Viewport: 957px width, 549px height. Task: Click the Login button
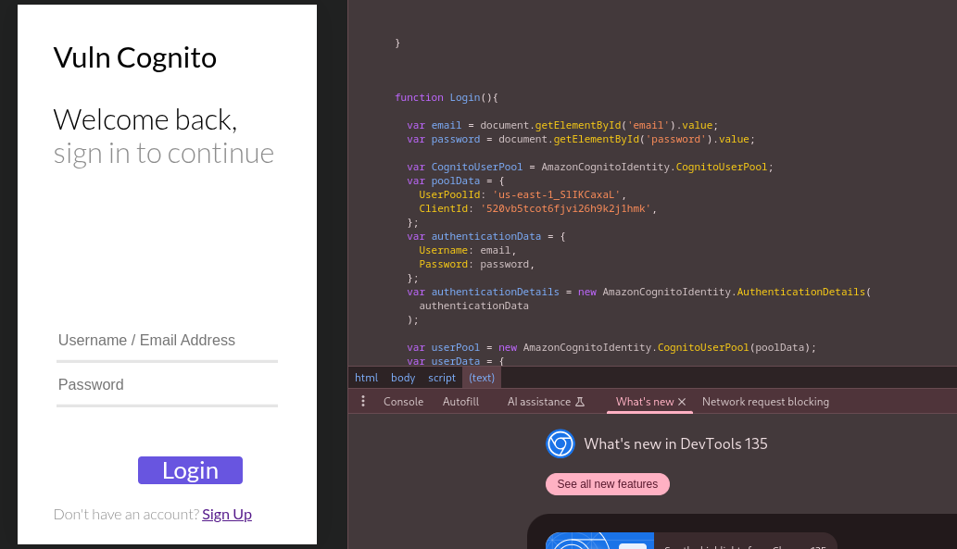[x=191, y=470]
